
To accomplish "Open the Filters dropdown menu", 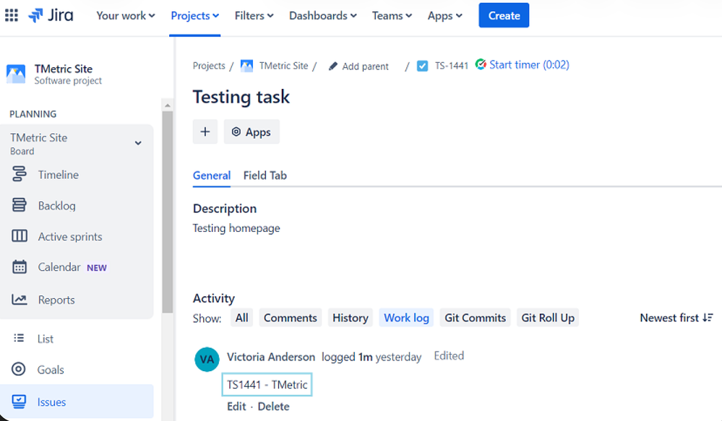I will [254, 16].
